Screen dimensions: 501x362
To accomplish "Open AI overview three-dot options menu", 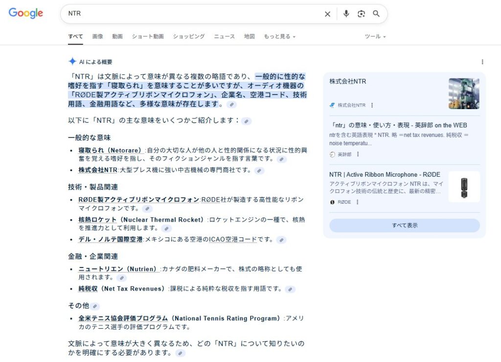I will point(482,62).
